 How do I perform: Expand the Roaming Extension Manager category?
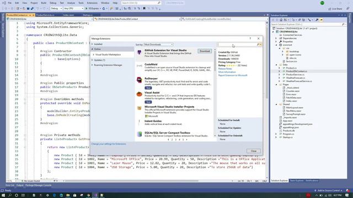point(92,65)
